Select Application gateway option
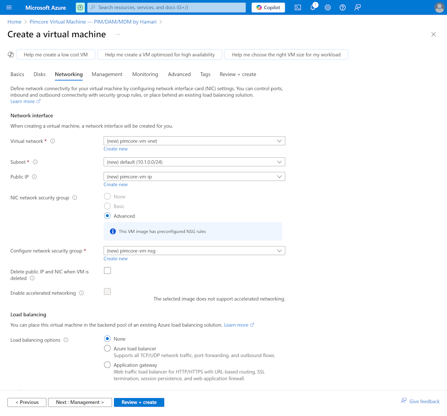The height and width of the screenshot is (416, 447). tap(107, 365)
